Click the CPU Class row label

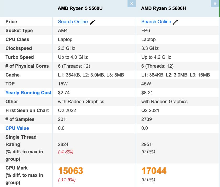tap(18, 39)
